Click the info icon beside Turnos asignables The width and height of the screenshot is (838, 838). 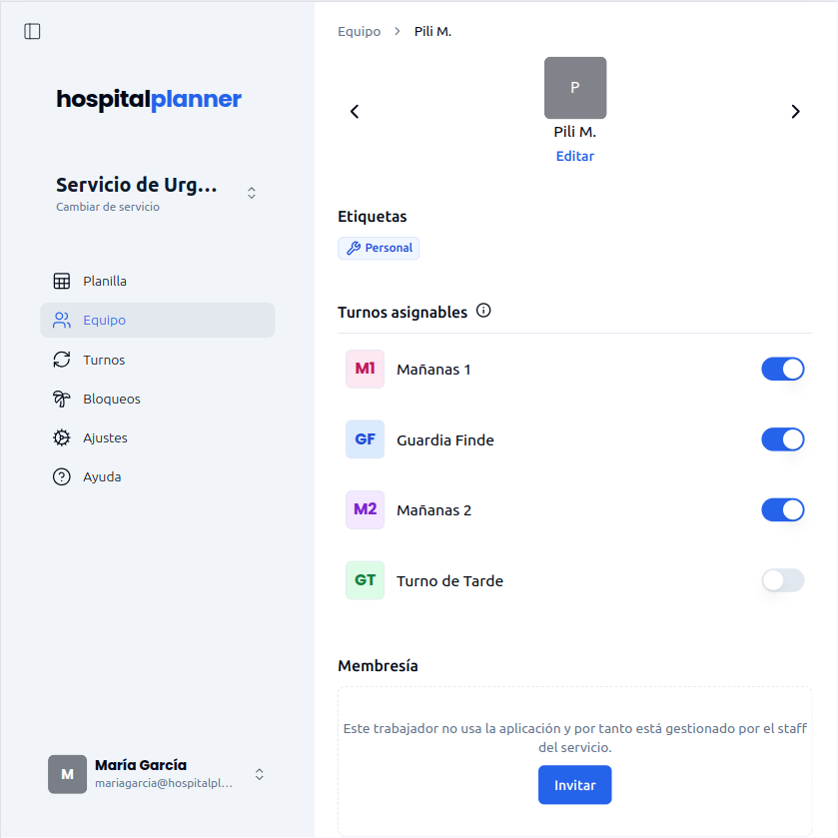[x=484, y=312]
